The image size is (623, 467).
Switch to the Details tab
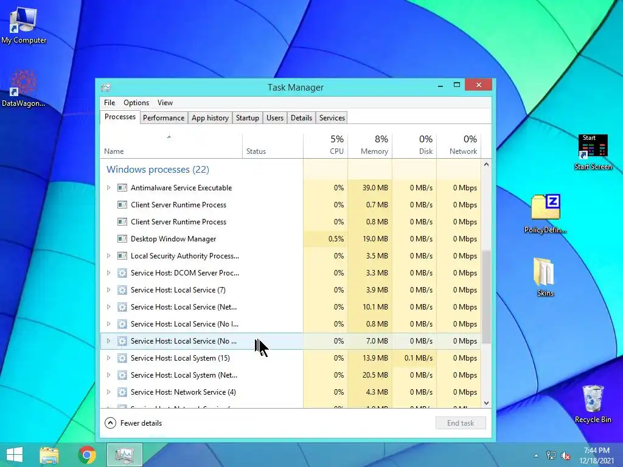pos(301,118)
